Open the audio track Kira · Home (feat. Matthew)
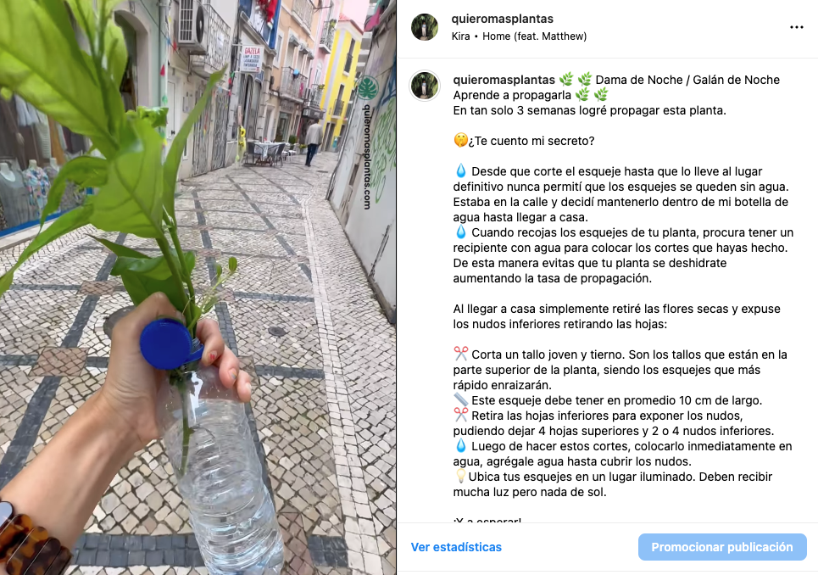818x575 pixels. click(x=519, y=36)
